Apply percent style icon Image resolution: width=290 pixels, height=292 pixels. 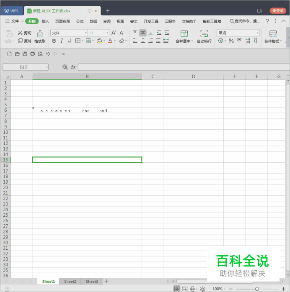tap(231, 41)
